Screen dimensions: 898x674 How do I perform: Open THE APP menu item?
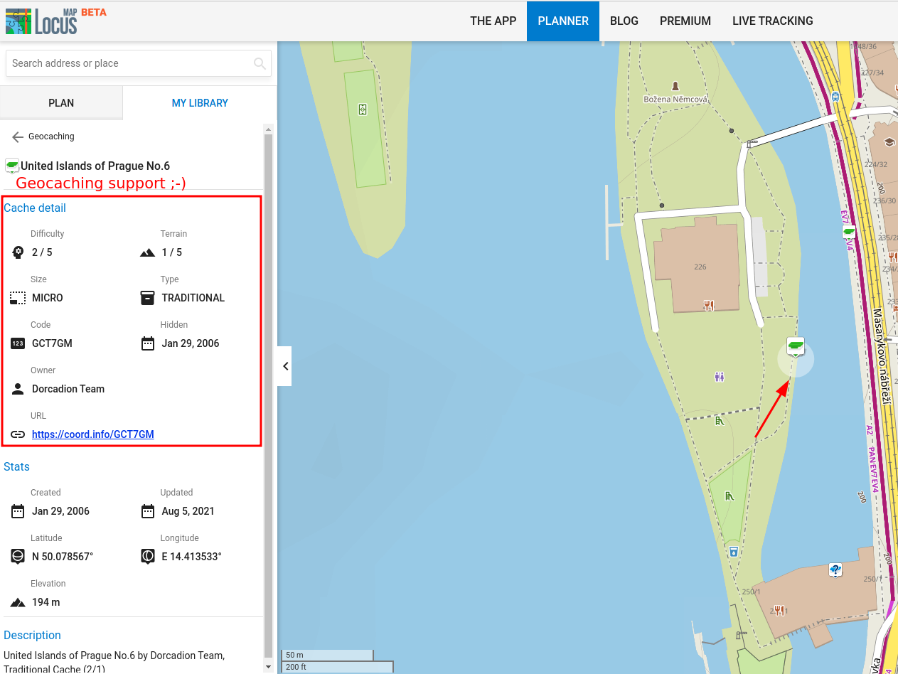click(493, 21)
